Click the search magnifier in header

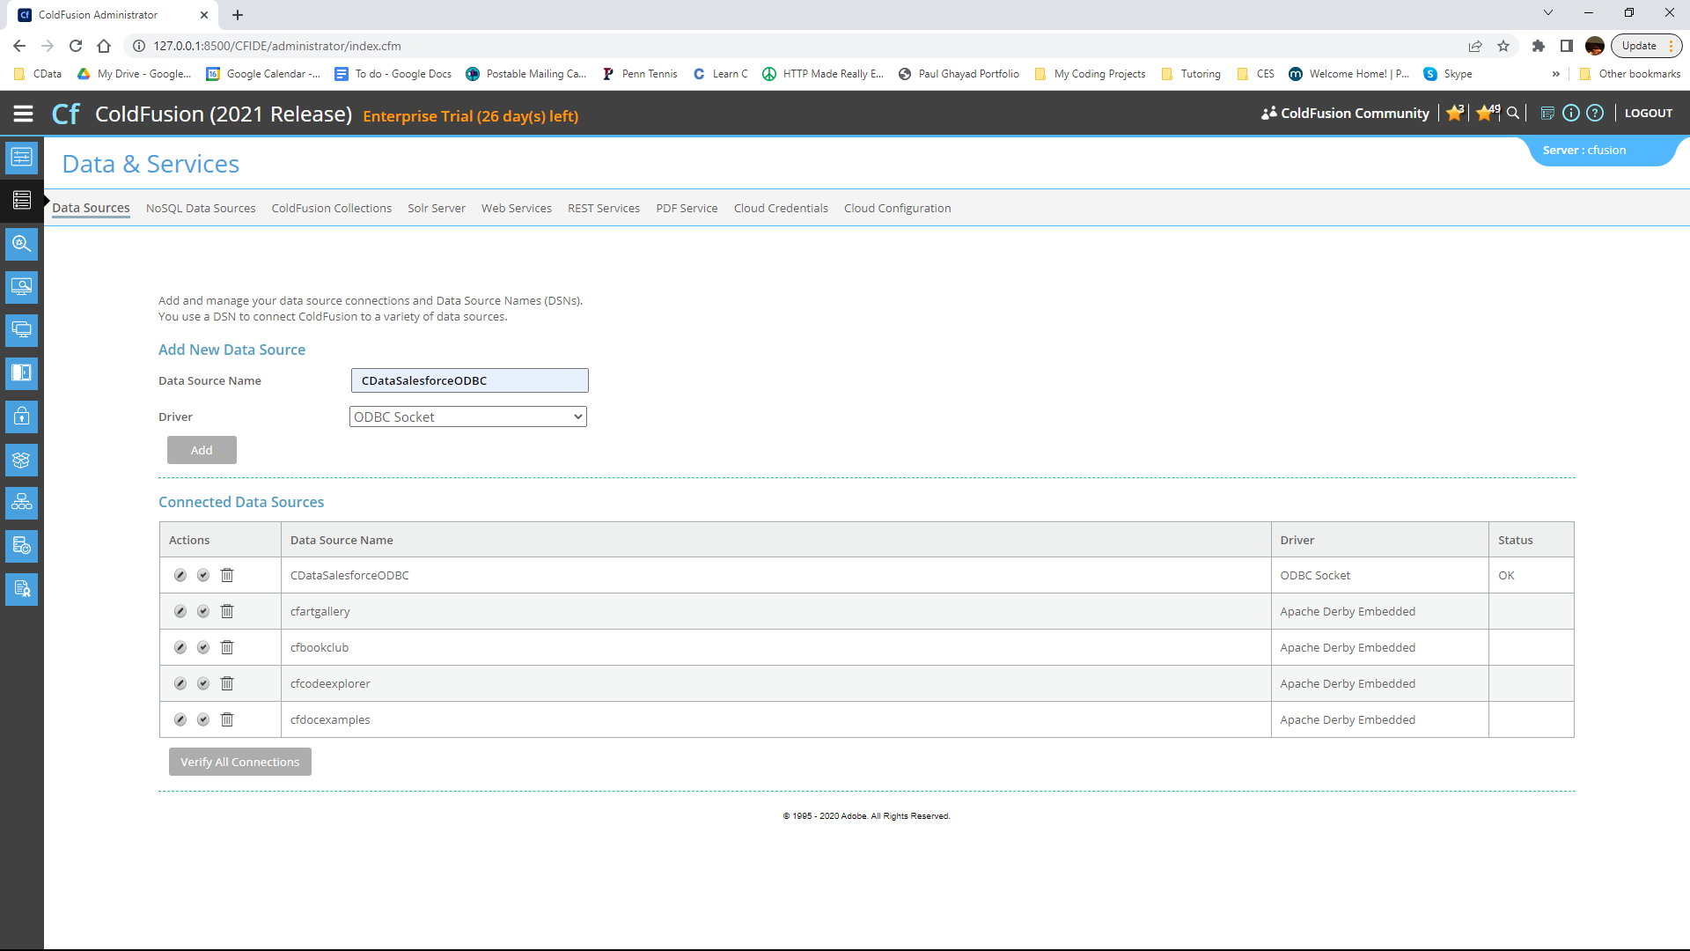click(1513, 113)
